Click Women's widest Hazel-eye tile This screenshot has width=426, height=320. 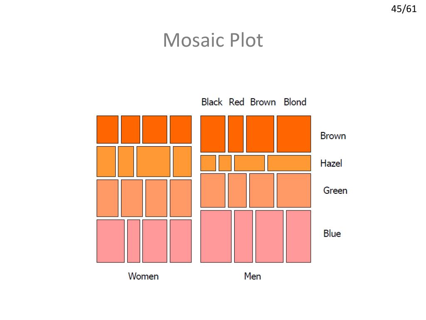pos(153,161)
